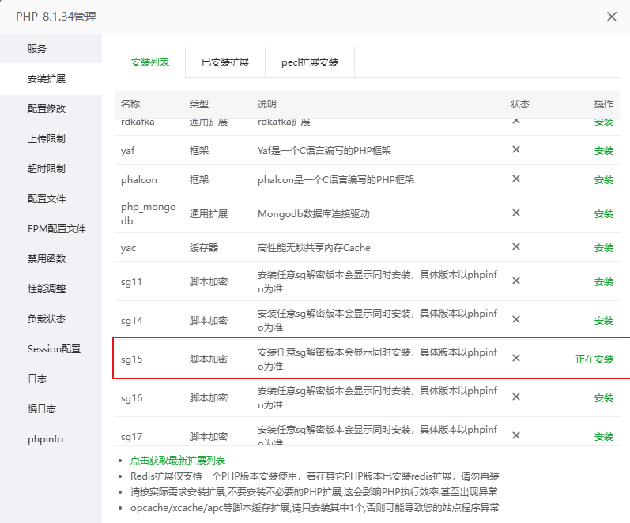Click the Mongodb数据库连接驱动 description
The width and height of the screenshot is (630, 523).
[x=313, y=213]
